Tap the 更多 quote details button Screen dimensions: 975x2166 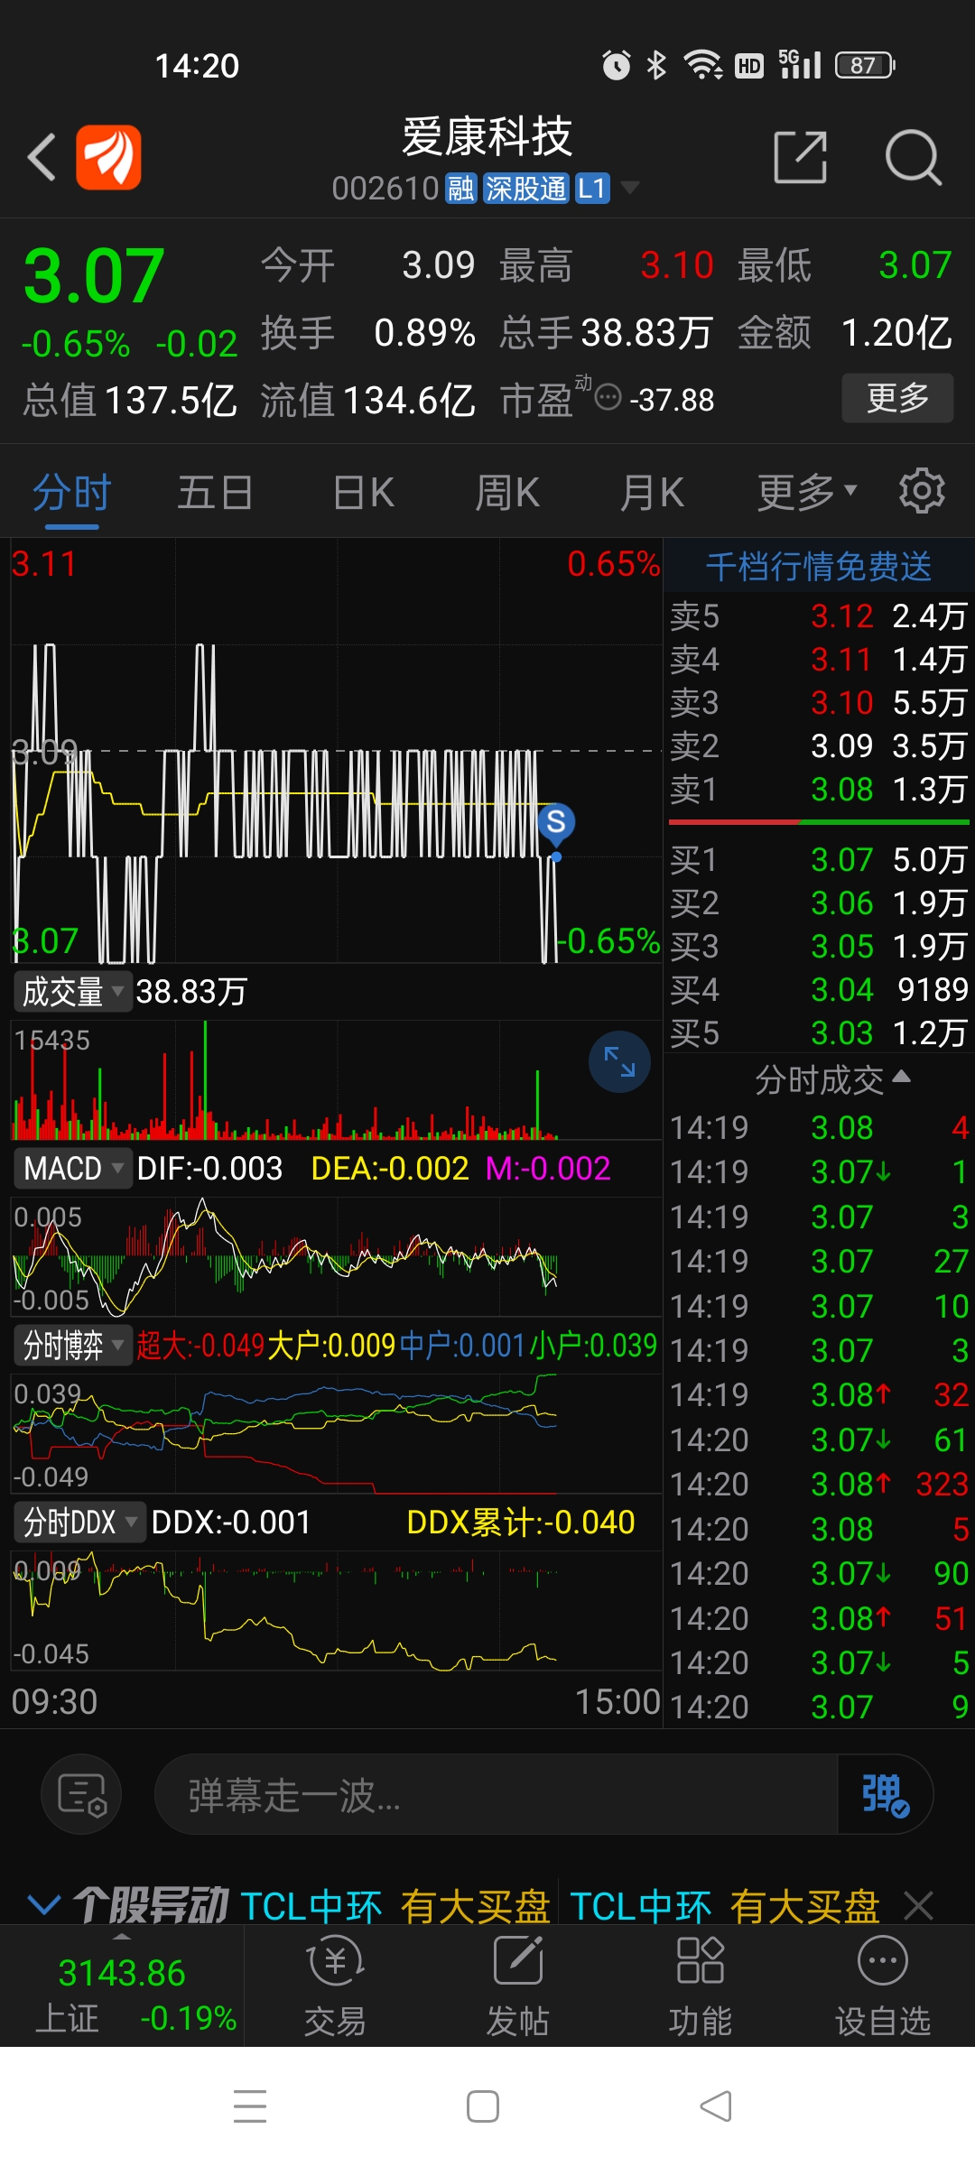(897, 397)
